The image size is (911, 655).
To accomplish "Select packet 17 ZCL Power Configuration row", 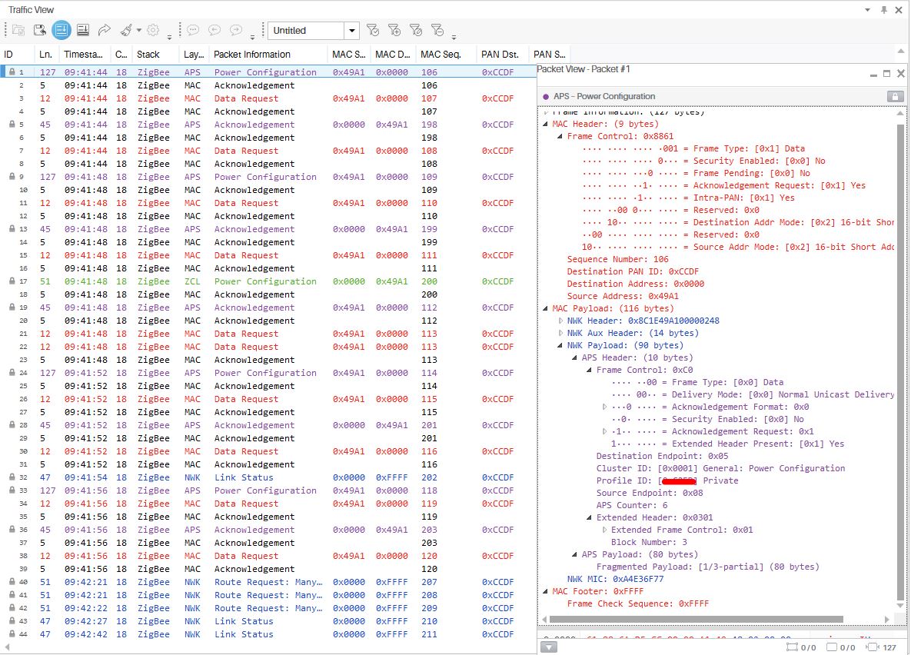I will (268, 281).
